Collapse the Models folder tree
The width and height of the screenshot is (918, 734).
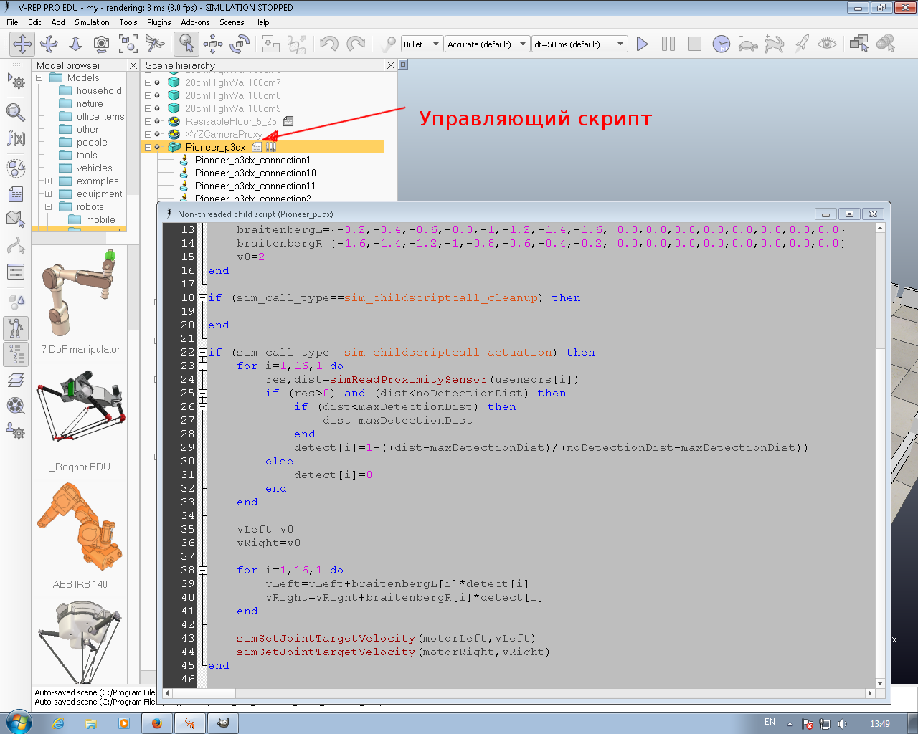(x=39, y=78)
